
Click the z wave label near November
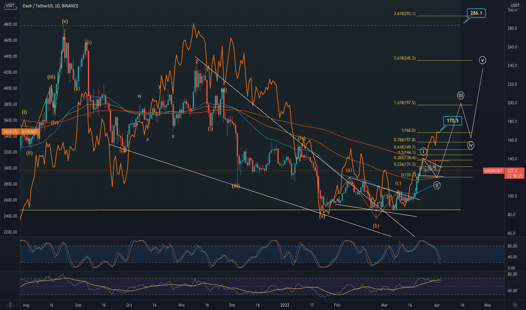pyautogui.click(x=197, y=61)
